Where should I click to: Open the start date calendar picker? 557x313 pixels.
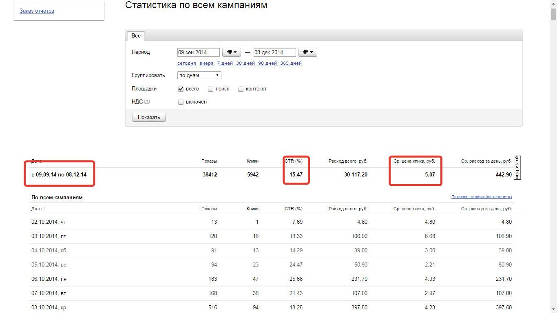pos(232,52)
